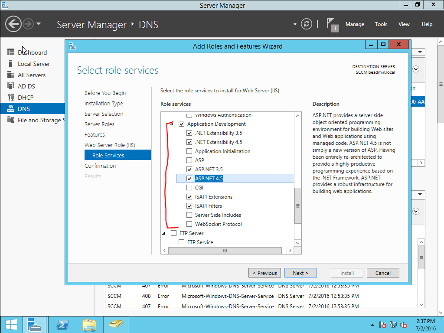Enable WebSocket Protocol
The width and height of the screenshot is (444, 333).
[189, 224]
